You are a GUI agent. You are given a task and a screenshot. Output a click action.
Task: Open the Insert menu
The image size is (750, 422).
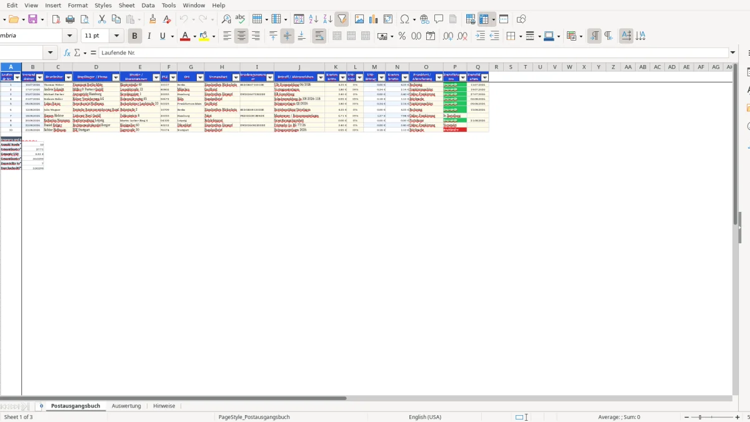point(53,5)
